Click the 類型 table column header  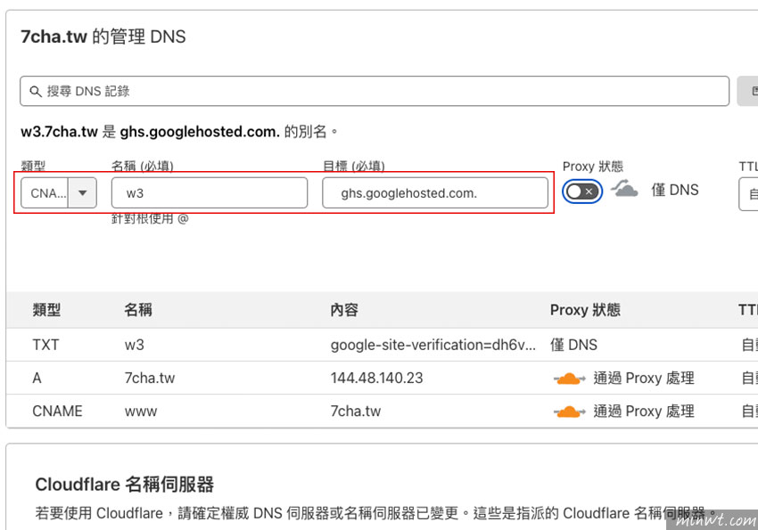click(x=46, y=310)
